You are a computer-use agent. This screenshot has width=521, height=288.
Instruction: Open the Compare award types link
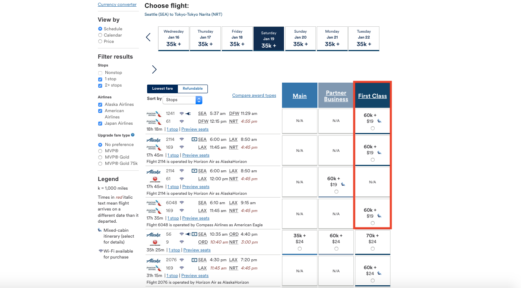point(254,95)
